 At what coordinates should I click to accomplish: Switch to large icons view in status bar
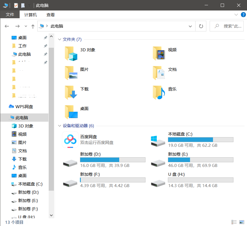pos(242,222)
